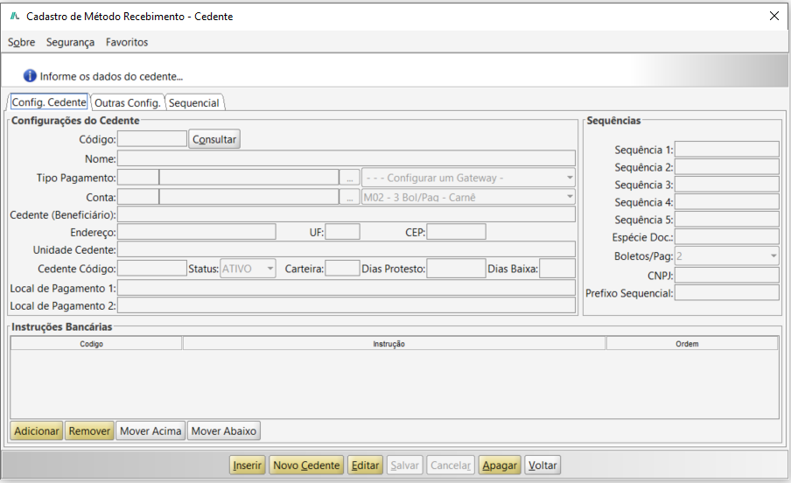Click into the Endereço field
The image size is (791, 483).
coord(197,232)
